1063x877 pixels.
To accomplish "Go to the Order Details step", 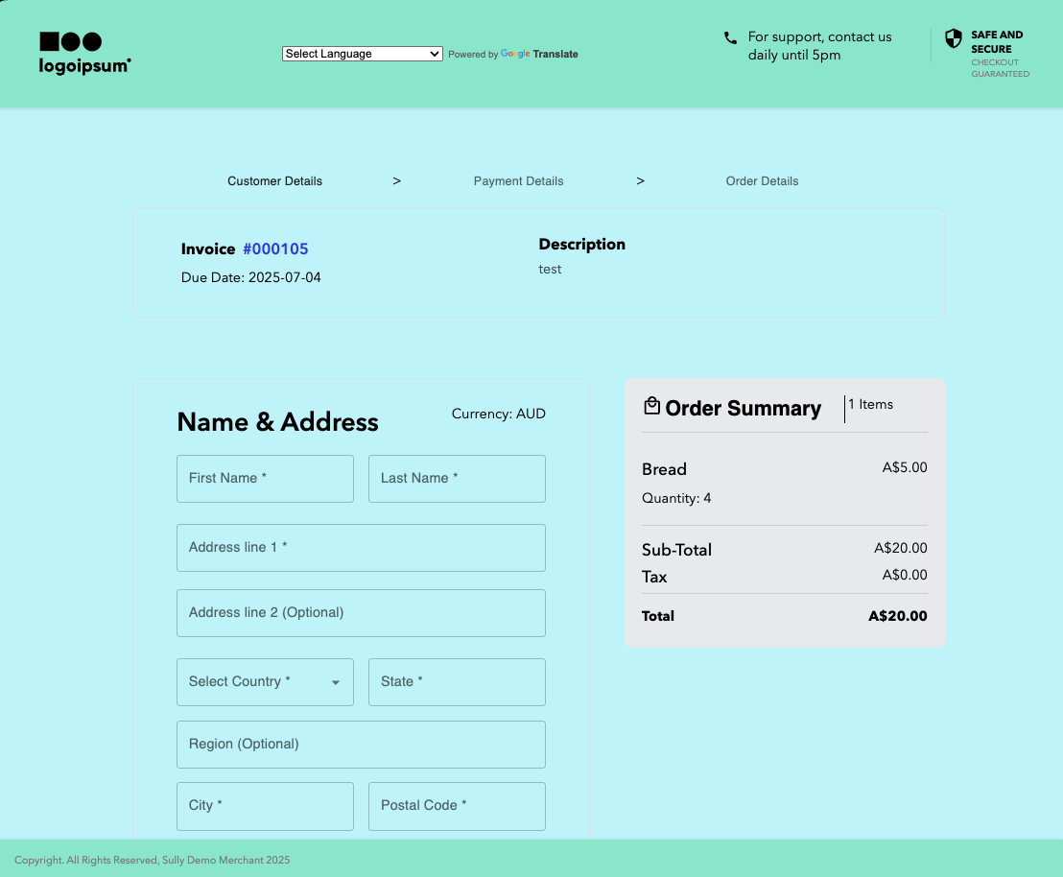I will point(762,181).
